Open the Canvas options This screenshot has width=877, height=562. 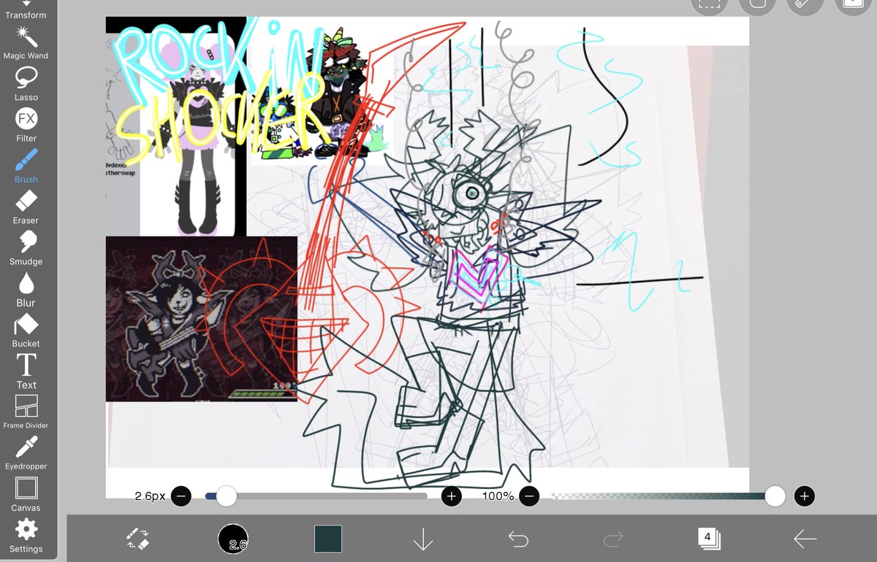[x=26, y=494]
